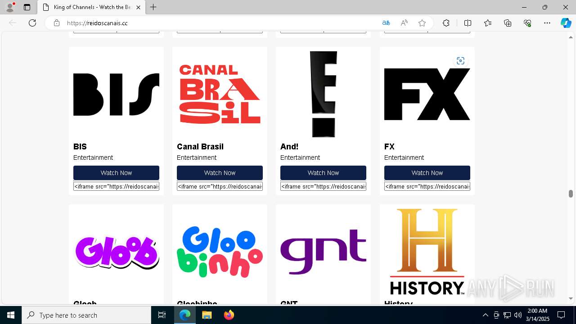Image resolution: width=576 pixels, height=324 pixels.
Task: Refresh the current page
Action: click(32, 23)
